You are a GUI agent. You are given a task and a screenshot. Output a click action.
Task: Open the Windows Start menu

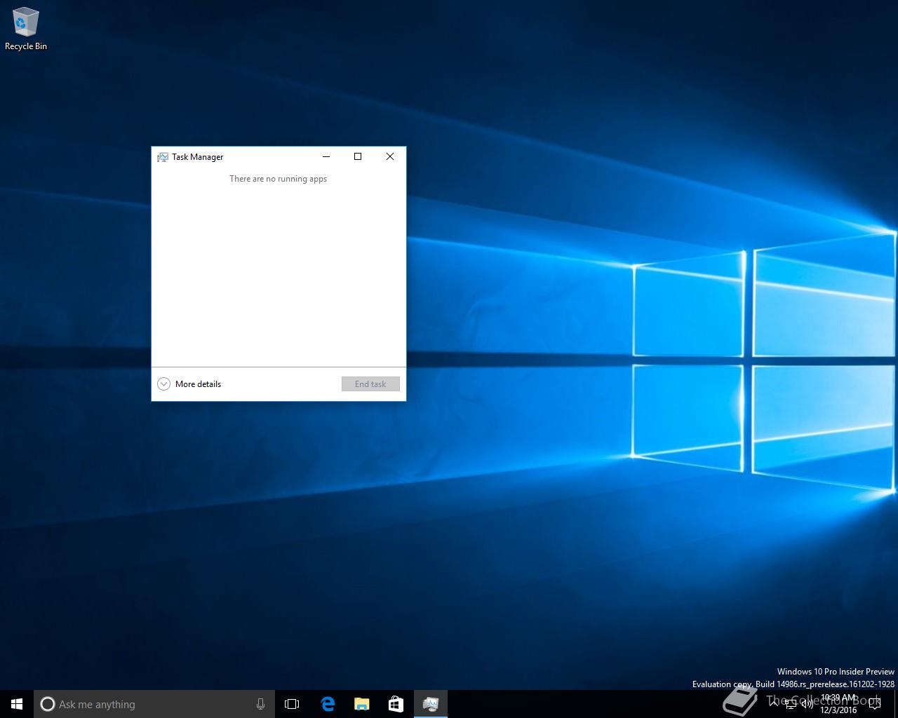coord(17,704)
